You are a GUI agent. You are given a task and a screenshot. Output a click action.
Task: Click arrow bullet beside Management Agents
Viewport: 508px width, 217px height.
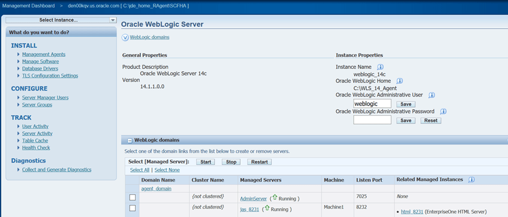coord(19,55)
